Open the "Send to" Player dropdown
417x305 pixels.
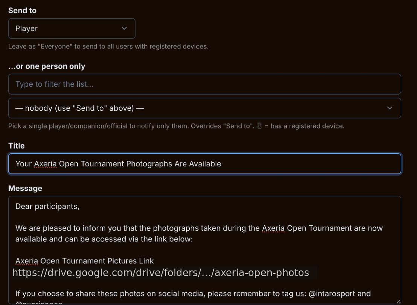tap(72, 29)
